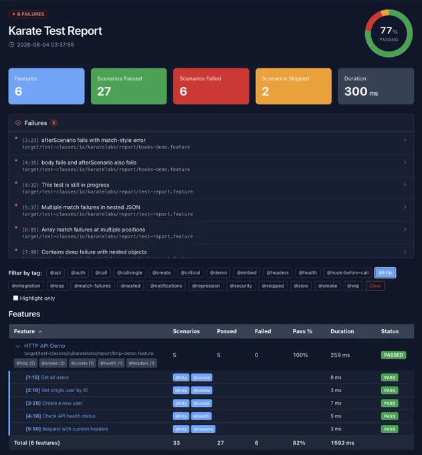Open scenario 'Get single user by ID'

[57, 390]
